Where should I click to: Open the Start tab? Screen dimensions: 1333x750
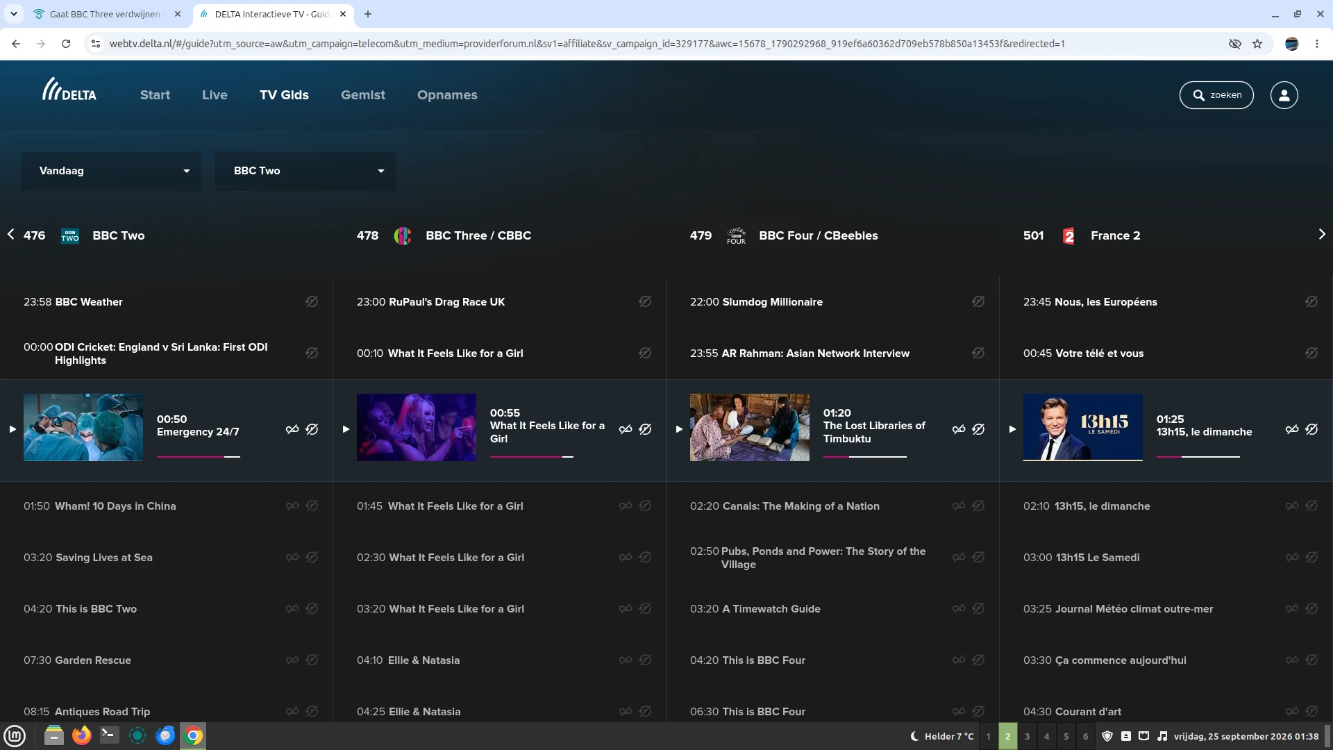pos(155,95)
